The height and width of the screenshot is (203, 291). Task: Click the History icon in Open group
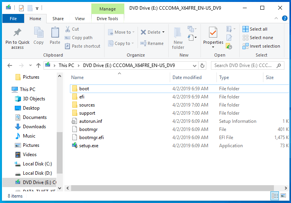[229, 46]
